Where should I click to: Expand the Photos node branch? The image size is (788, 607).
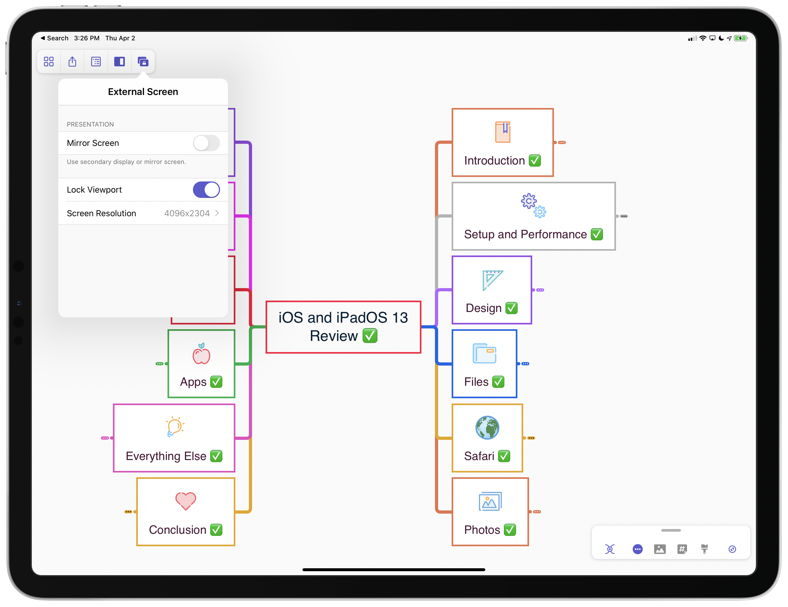(x=537, y=512)
